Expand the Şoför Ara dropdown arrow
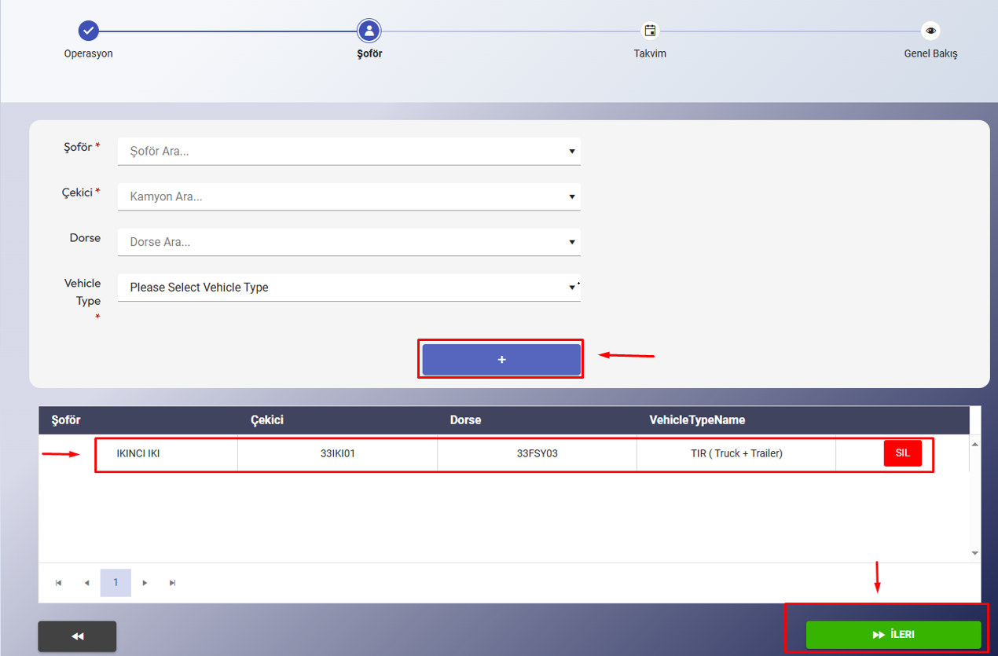Image resolution: width=998 pixels, height=656 pixels. [572, 152]
